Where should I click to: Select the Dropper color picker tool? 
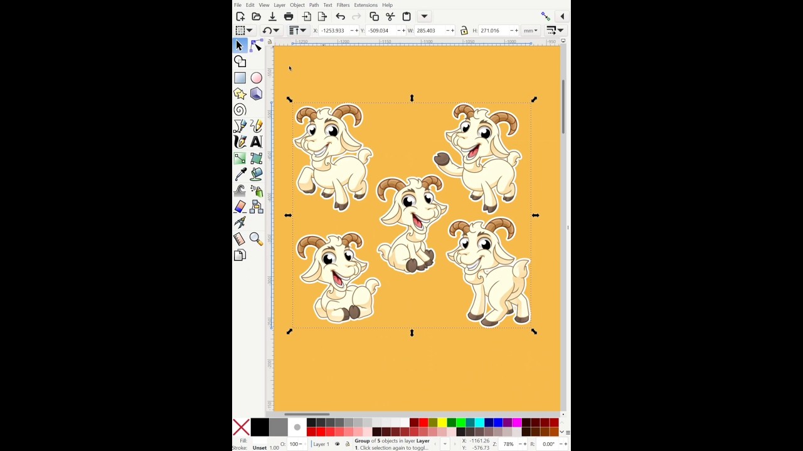pyautogui.click(x=240, y=174)
